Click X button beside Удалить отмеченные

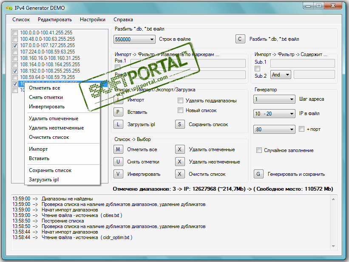point(180,149)
